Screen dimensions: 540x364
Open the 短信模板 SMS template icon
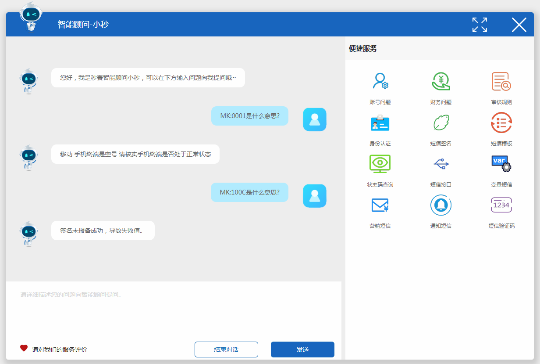coord(501,123)
